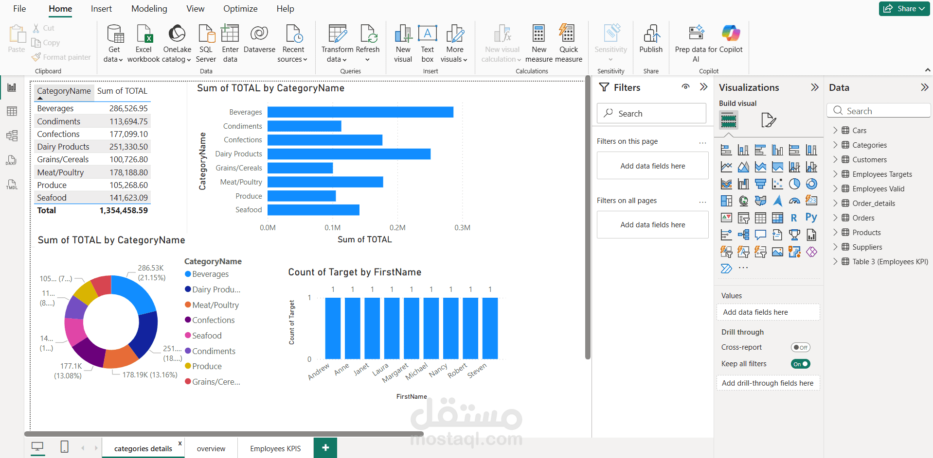Image resolution: width=933 pixels, height=458 pixels.
Task: Switch to the Modeling ribbon tab
Action: [149, 8]
